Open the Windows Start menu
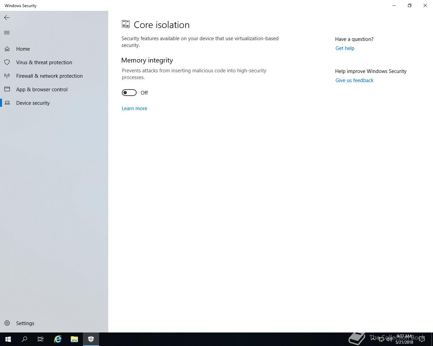Screen dimensions: 433x346 coord(8,339)
